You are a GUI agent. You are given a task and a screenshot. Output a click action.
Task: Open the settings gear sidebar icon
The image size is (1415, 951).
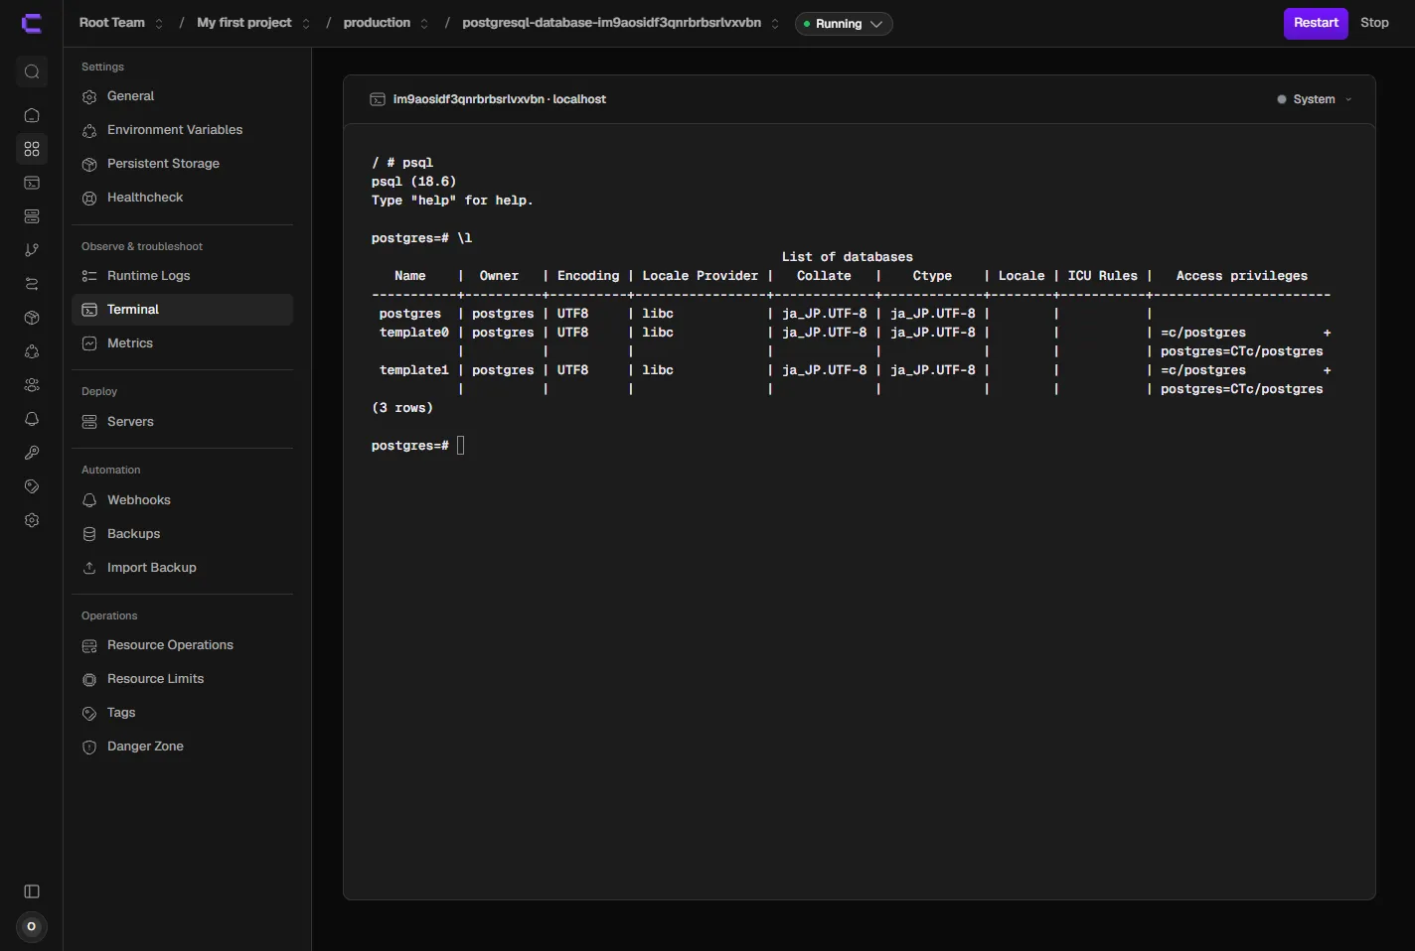[32, 520]
